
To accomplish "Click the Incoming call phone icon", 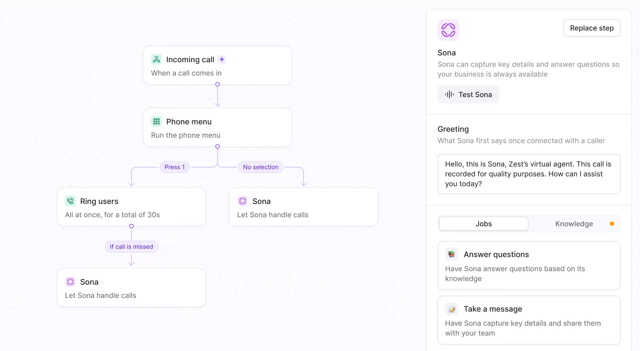I will pos(156,59).
